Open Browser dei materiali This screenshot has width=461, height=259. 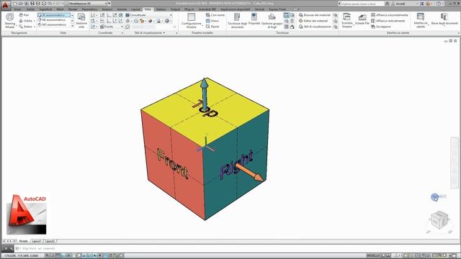tap(315, 15)
